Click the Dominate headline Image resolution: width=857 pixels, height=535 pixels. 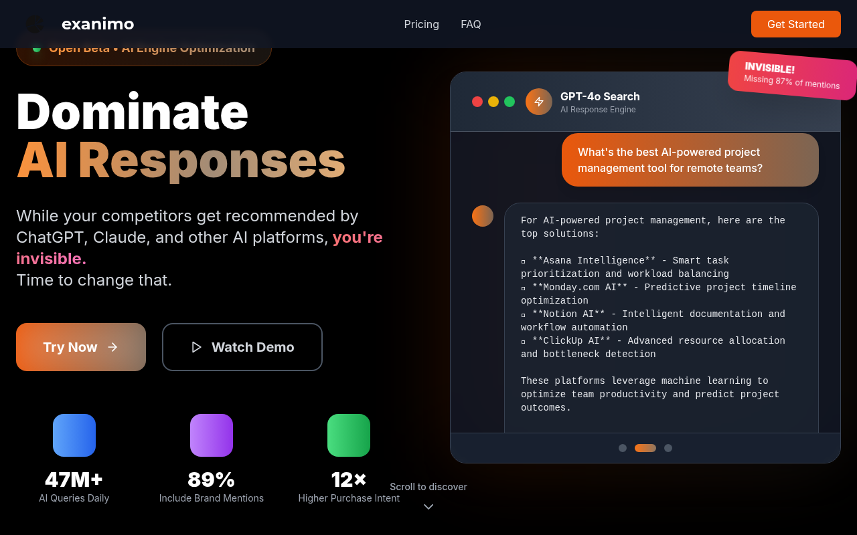[x=133, y=111]
